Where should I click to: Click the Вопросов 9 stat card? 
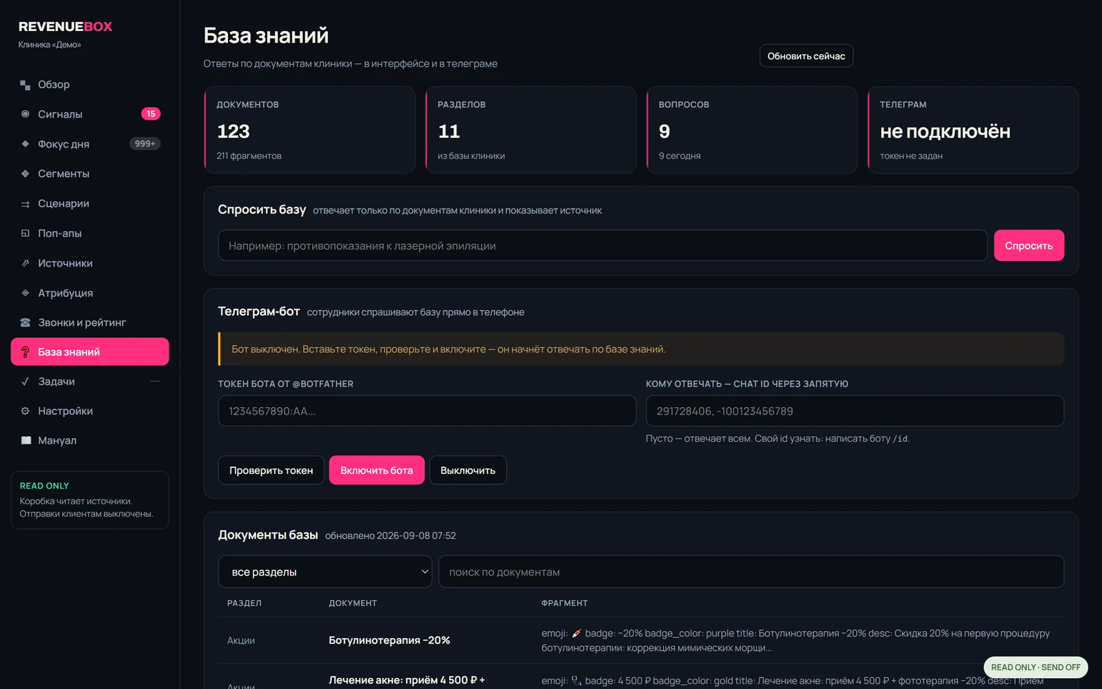[x=751, y=130]
